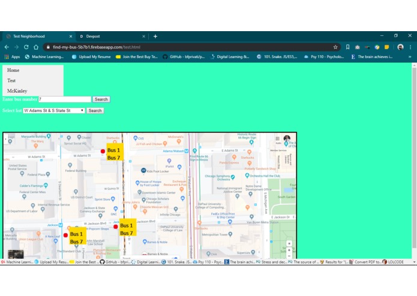
Task: Click the Adams/Wabash transit station icon
Action: [187, 151]
